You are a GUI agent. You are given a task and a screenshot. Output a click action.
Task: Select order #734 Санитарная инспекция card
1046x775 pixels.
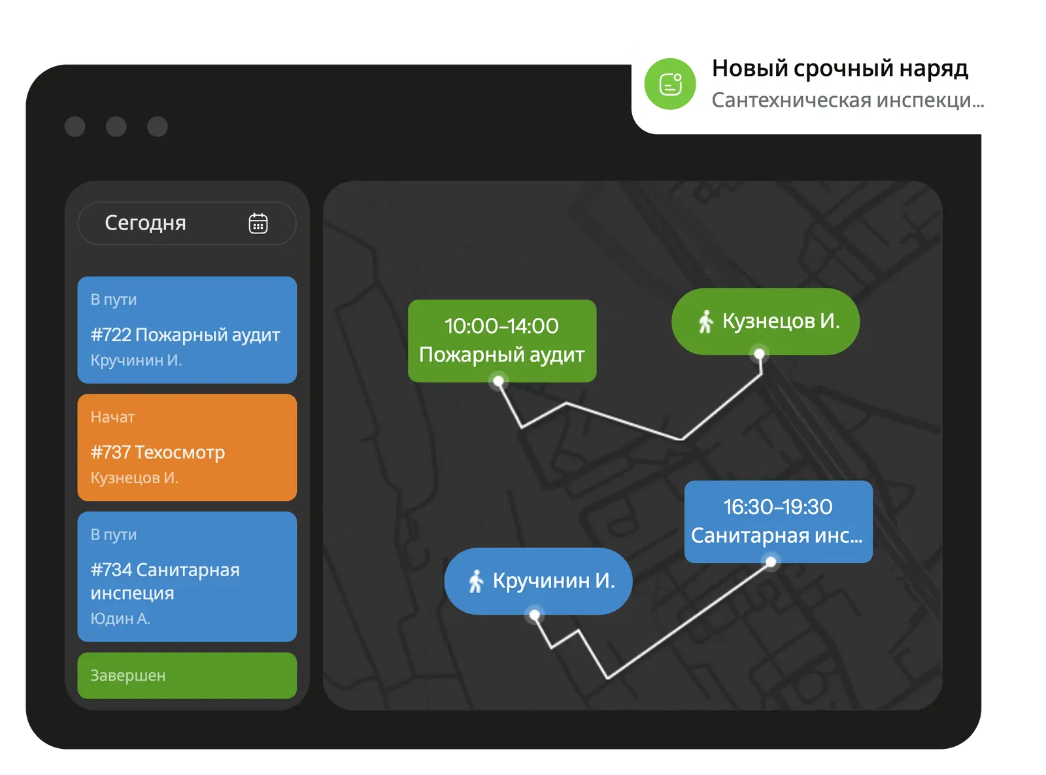pyautogui.click(x=187, y=577)
